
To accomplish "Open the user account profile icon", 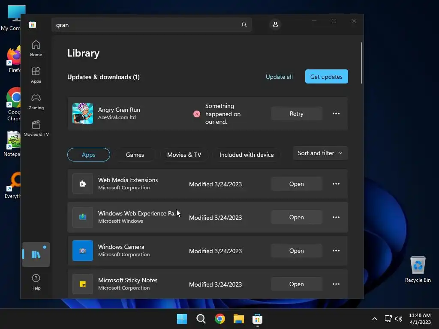I will pos(275,24).
